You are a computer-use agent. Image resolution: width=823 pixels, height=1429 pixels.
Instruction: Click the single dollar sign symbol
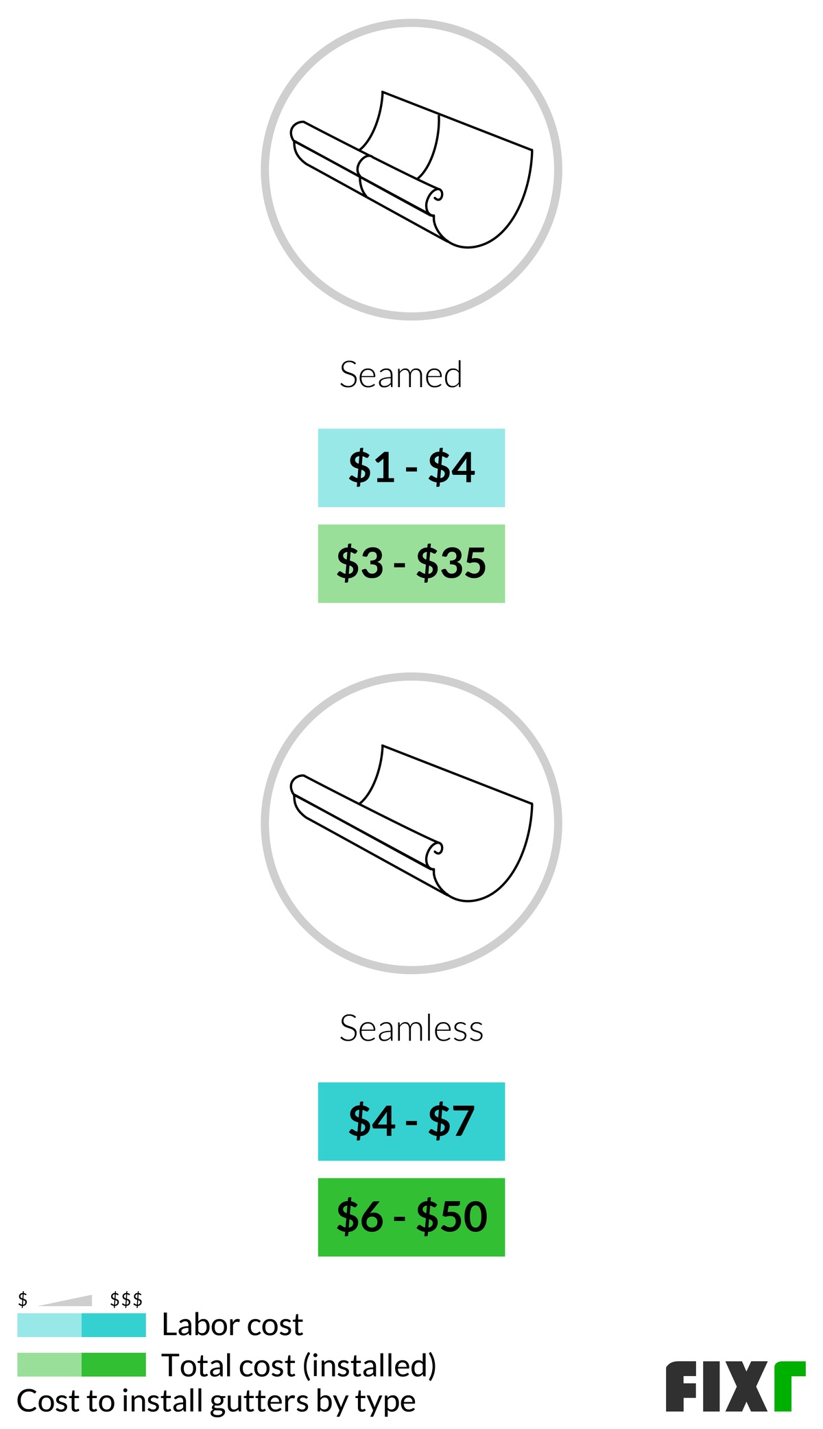(23, 1299)
